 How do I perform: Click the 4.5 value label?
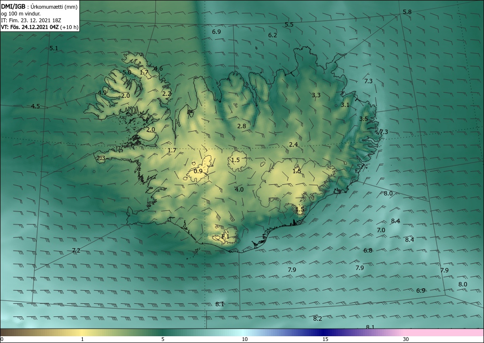(x=35, y=106)
